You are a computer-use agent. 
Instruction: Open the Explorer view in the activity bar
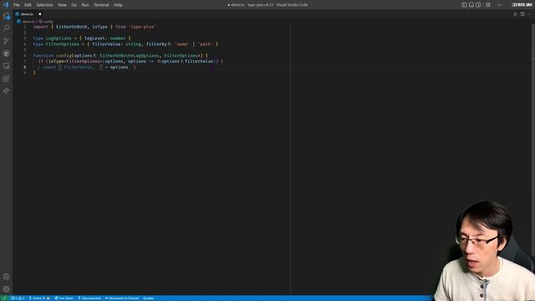click(6, 16)
